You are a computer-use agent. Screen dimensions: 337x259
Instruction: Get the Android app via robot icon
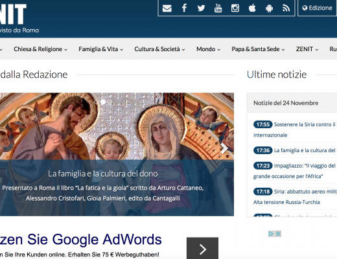[x=269, y=8]
